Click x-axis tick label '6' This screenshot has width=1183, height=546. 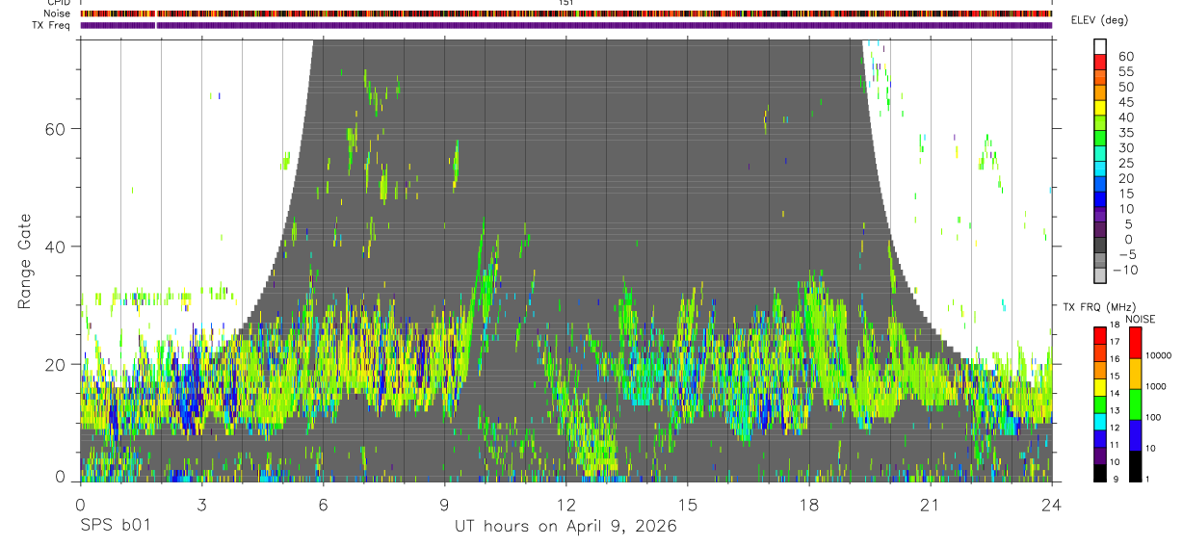coord(323,505)
